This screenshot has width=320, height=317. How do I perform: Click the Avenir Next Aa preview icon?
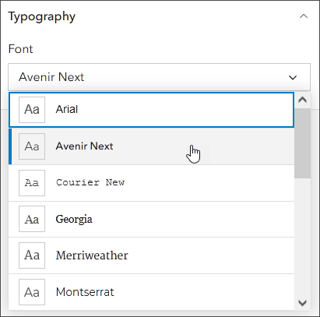click(x=32, y=146)
